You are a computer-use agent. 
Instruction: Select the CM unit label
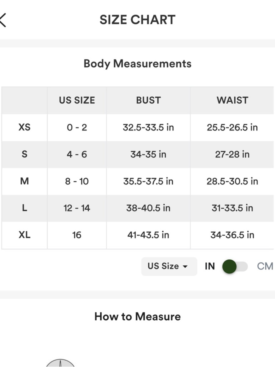[x=265, y=266]
